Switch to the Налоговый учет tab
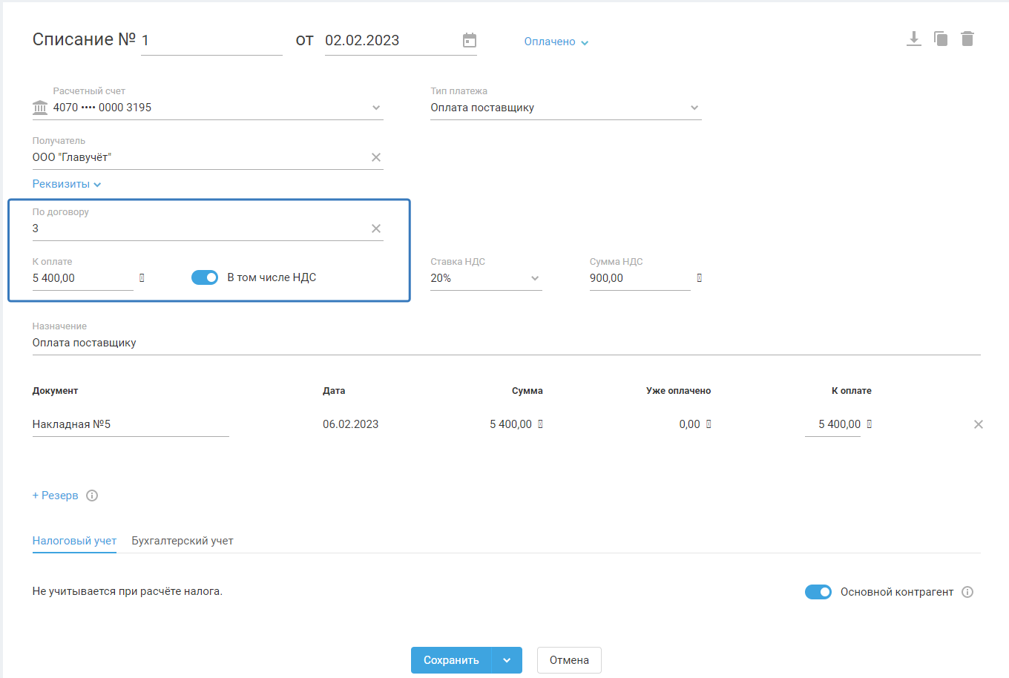Image resolution: width=1009 pixels, height=678 pixels. click(74, 541)
